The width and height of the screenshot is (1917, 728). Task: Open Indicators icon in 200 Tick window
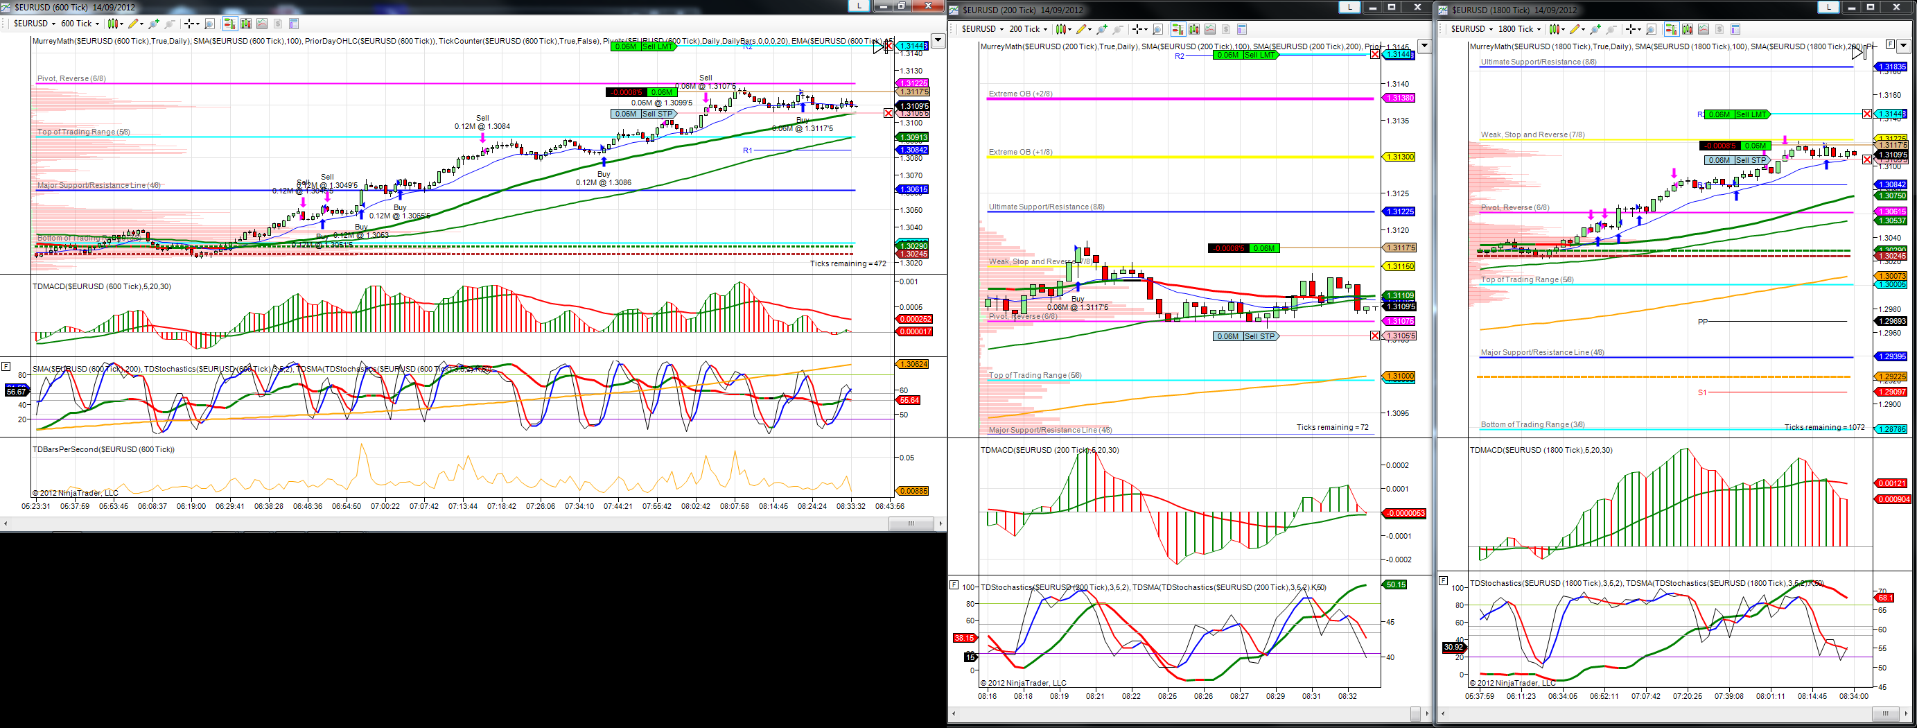[x=1210, y=29]
